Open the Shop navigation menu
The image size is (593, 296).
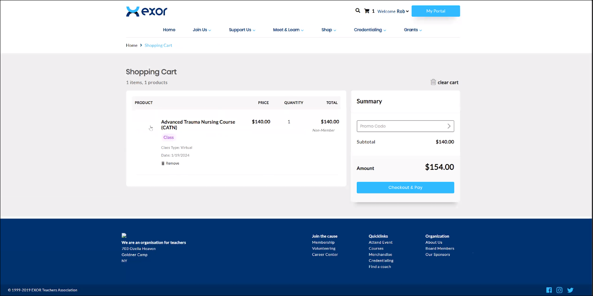tap(328, 30)
